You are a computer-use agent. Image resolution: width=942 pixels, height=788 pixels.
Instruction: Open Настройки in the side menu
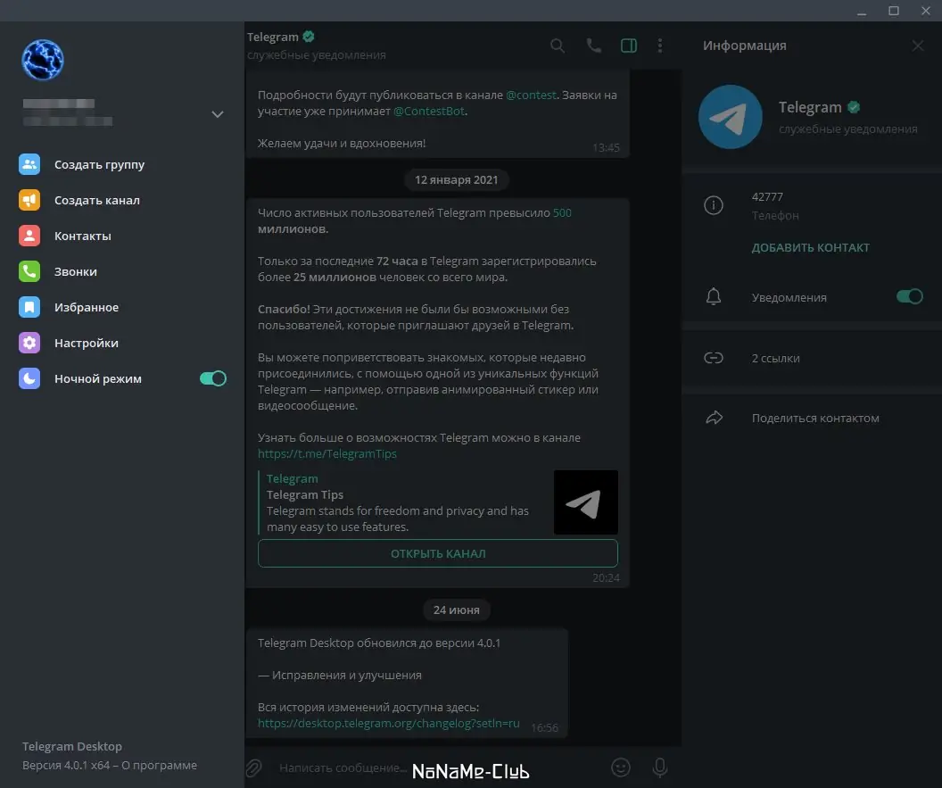[122, 343]
